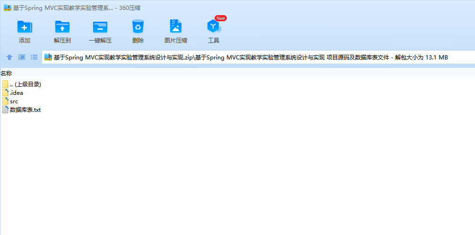Click the archive icon in address bar
475x235 pixels.
[x=48, y=57]
